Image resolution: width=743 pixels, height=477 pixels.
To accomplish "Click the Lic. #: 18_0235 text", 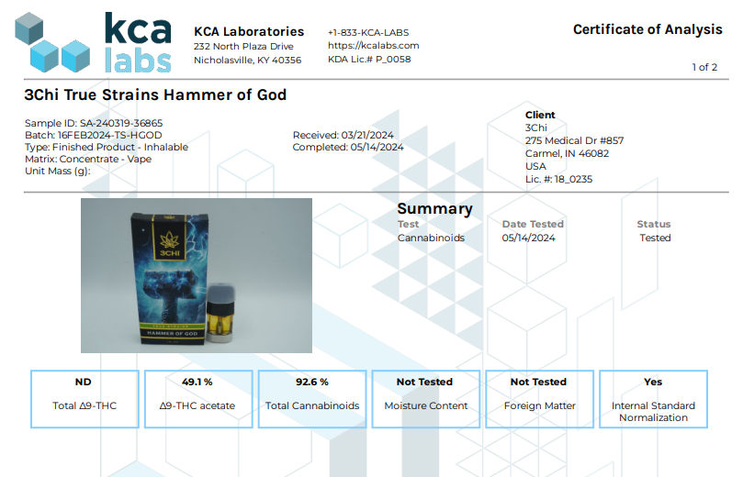I will click(558, 180).
